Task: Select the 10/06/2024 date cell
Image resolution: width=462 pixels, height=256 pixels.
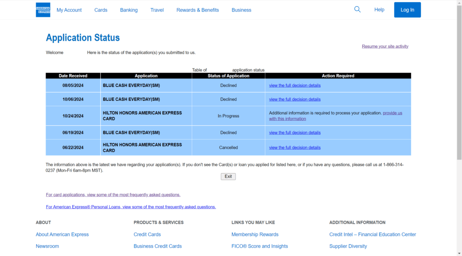Action: click(73, 99)
